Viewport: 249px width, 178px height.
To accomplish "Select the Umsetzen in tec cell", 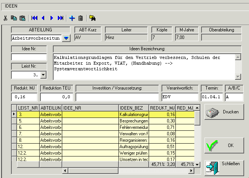I will (x=134, y=159).
